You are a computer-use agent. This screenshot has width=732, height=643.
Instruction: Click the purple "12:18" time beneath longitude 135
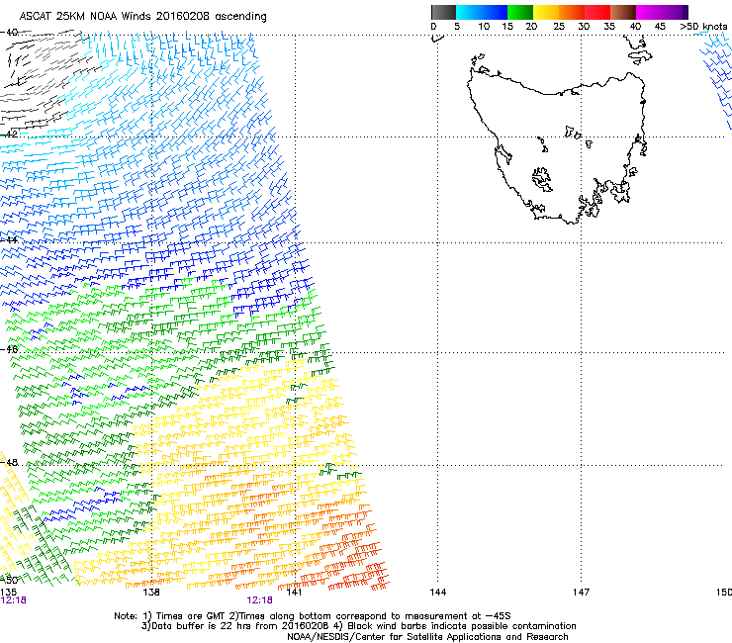[13, 600]
